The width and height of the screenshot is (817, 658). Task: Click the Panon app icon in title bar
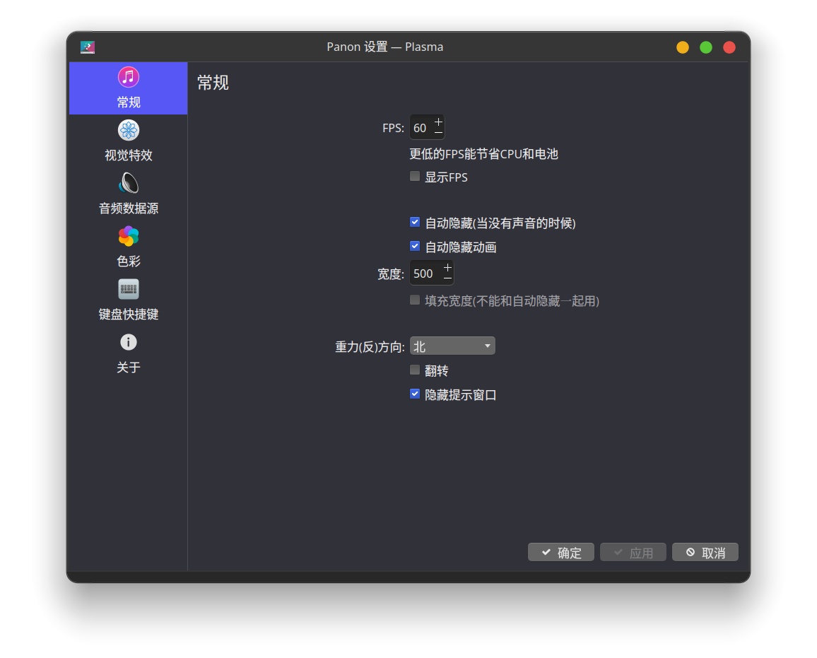coord(88,47)
